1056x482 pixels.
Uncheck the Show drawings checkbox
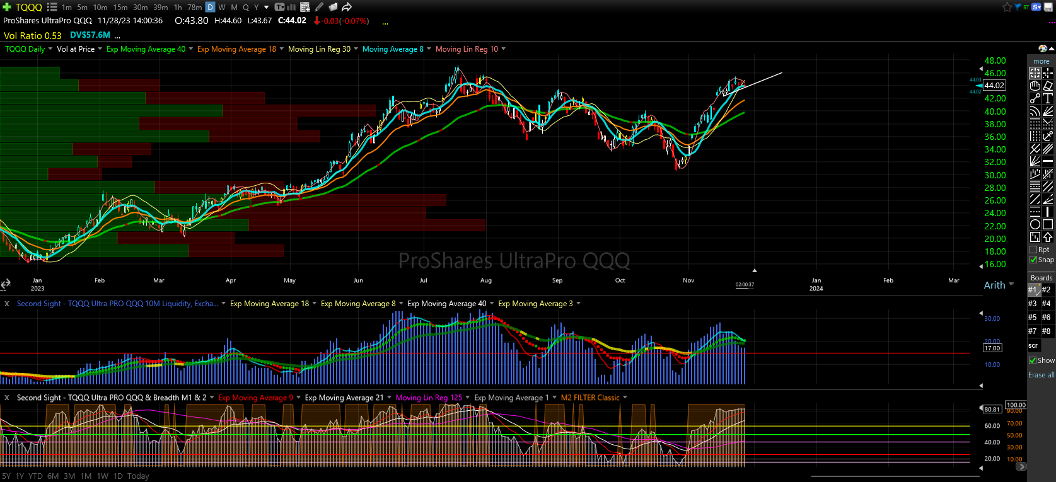click(1033, 360)
